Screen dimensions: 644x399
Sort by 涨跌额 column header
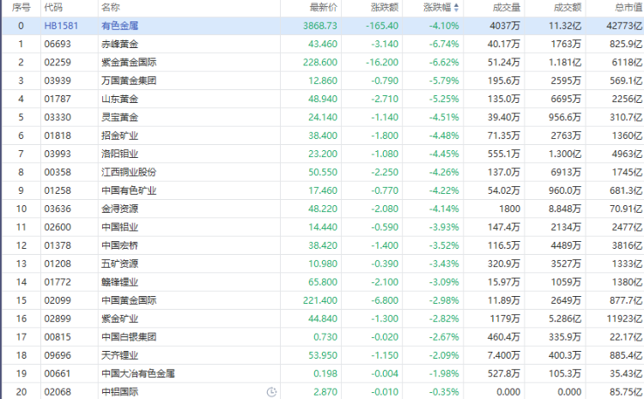385,8
